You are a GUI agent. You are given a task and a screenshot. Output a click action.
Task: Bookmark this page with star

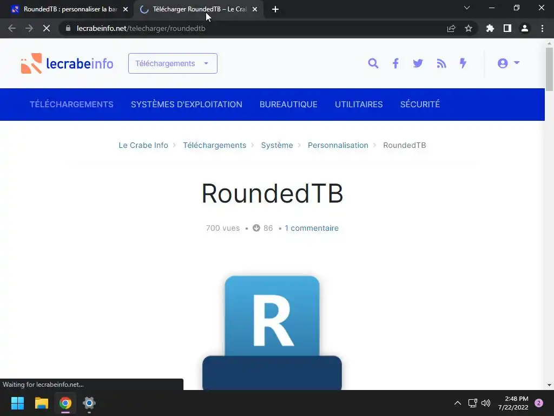[x=469, y=28]
